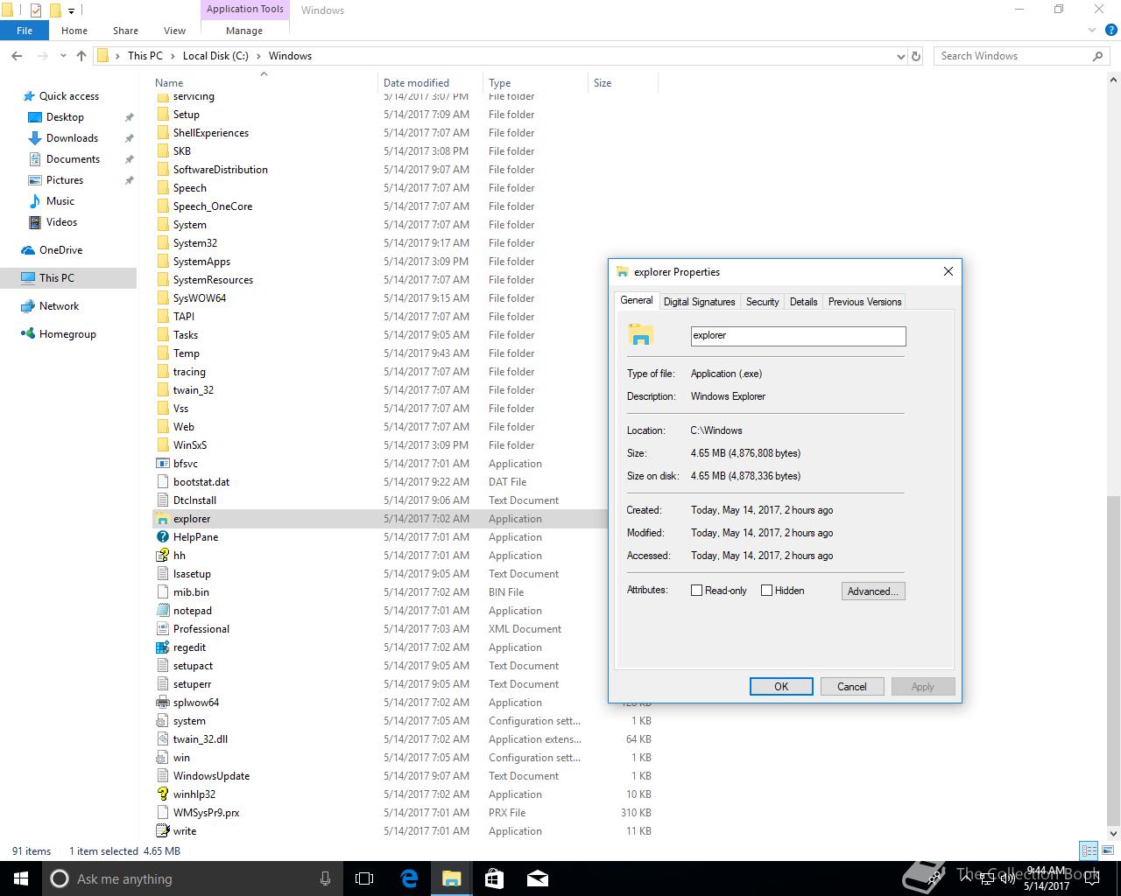Viewport: 1121px width, 896px height.
Task: Open Microsoft Edge from the taskbar
Action: tap(409, 878)
